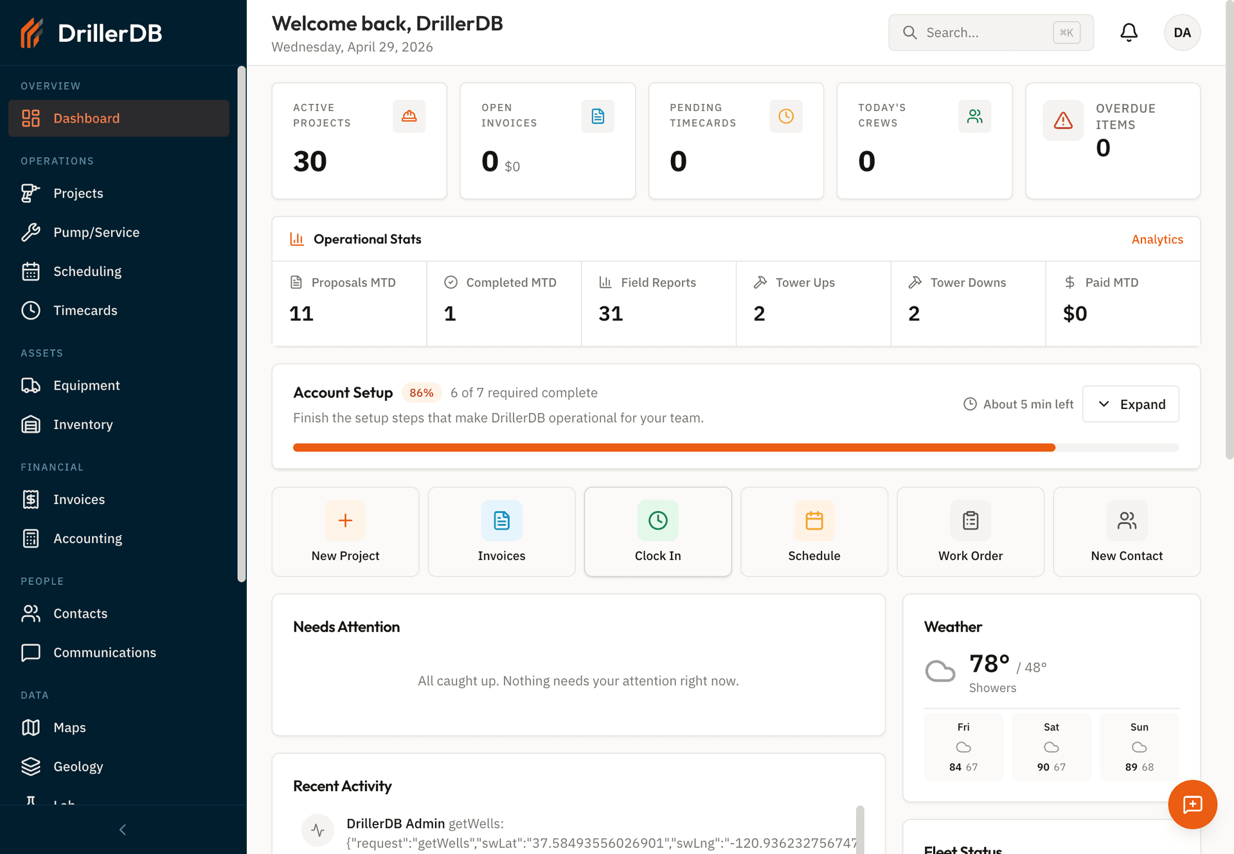Collapse the sidebar with the left chevron
Image resolution: width=1234 pixels, height=854 pixels.
click(123, 830)
